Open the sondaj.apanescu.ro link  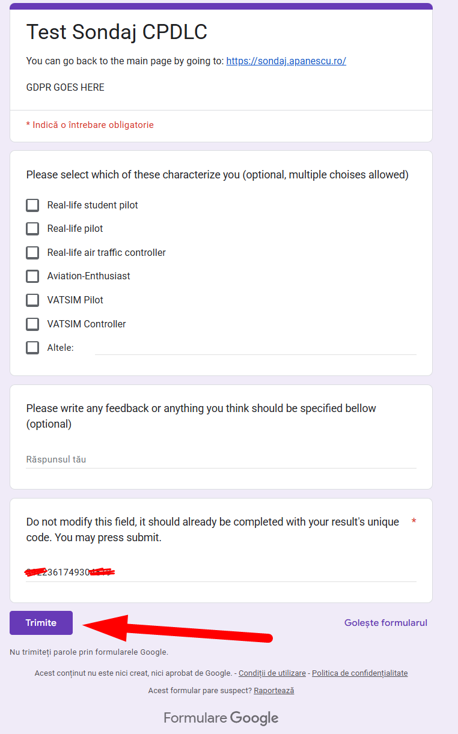pos(286,61)
